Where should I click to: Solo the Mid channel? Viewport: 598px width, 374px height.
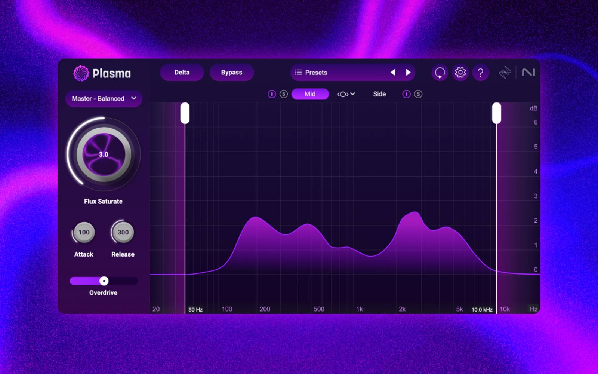[284, 94]
